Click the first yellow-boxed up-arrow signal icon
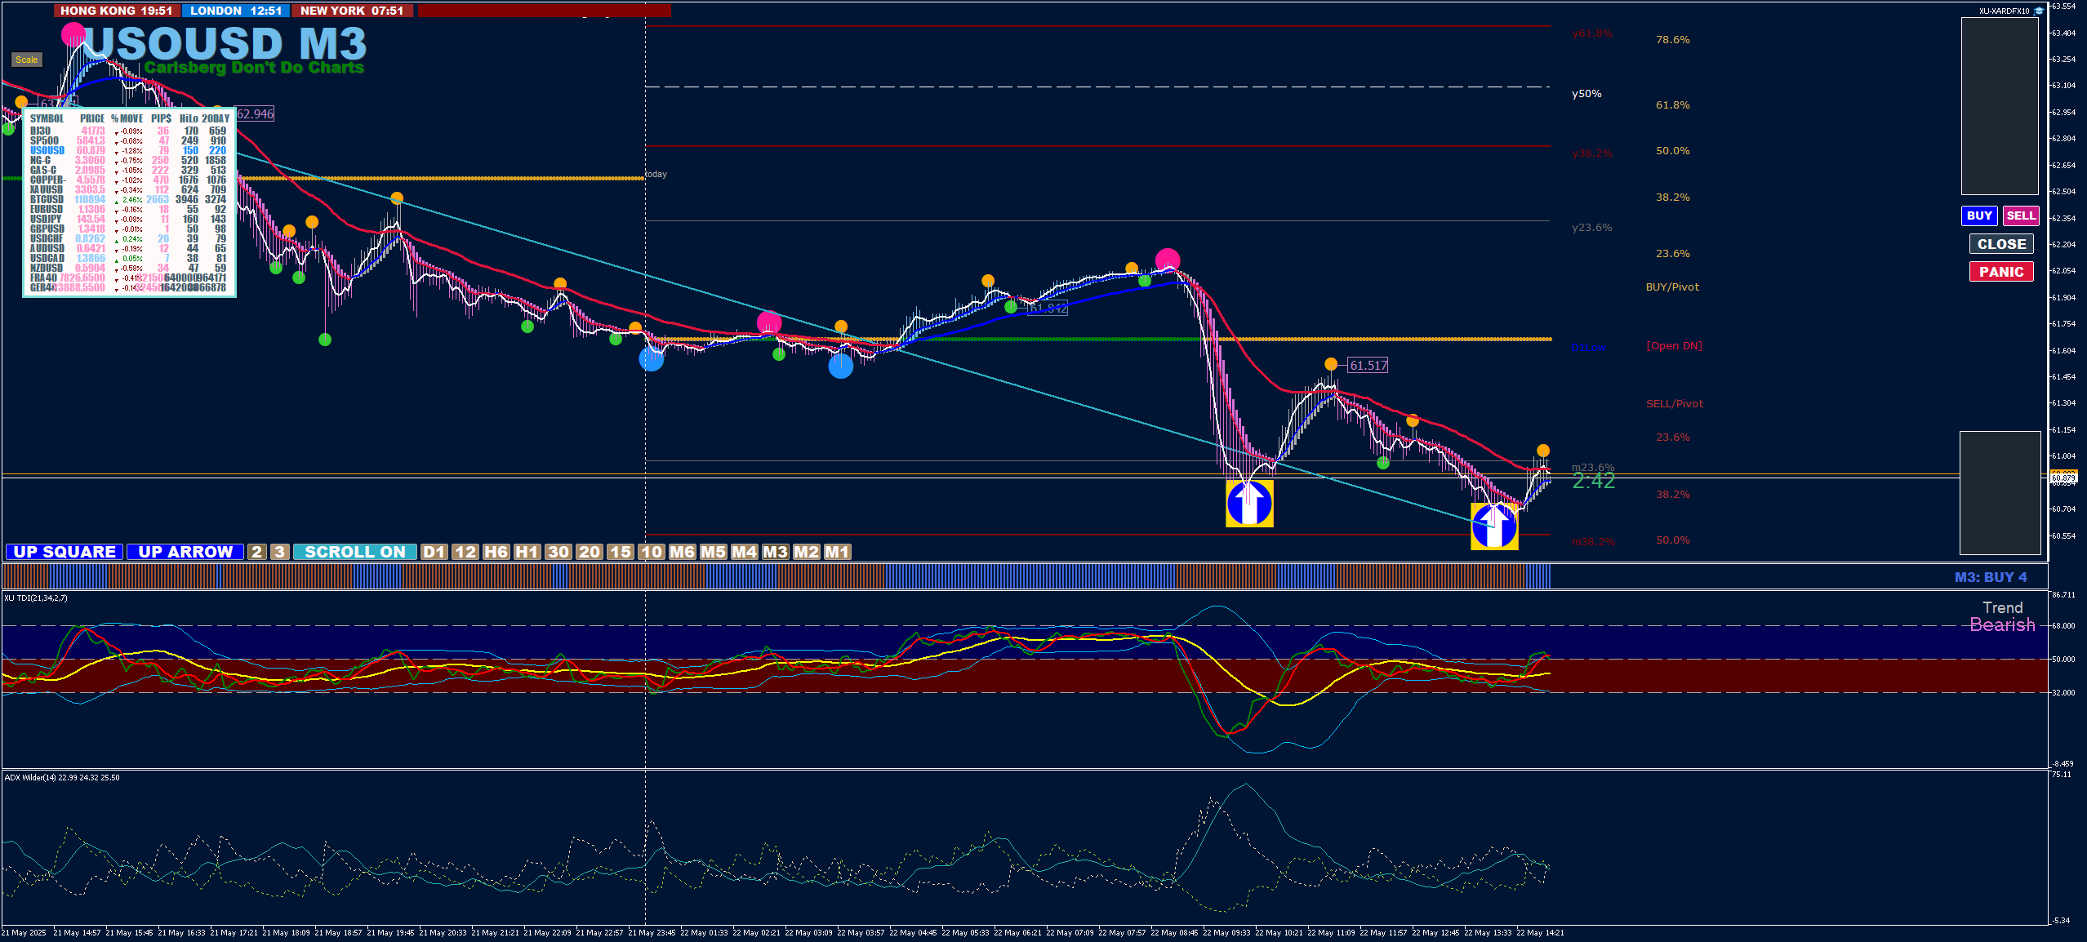The image size is (2087, 942). [x=1249, y=503]
